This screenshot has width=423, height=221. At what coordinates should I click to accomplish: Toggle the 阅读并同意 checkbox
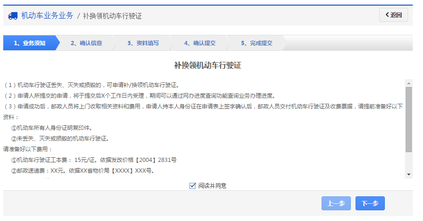pos(193,186)
